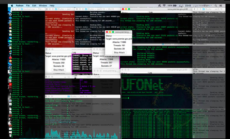This screenshot has width=230, height=139.
Task: Click the 23:43 clock in the menu bar
Action: click(188, 6)
